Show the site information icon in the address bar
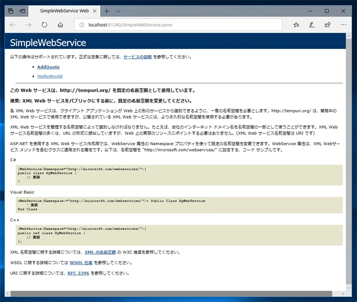Image resolution: width=357 pixels, height=302 pixels. pos(81,25)
